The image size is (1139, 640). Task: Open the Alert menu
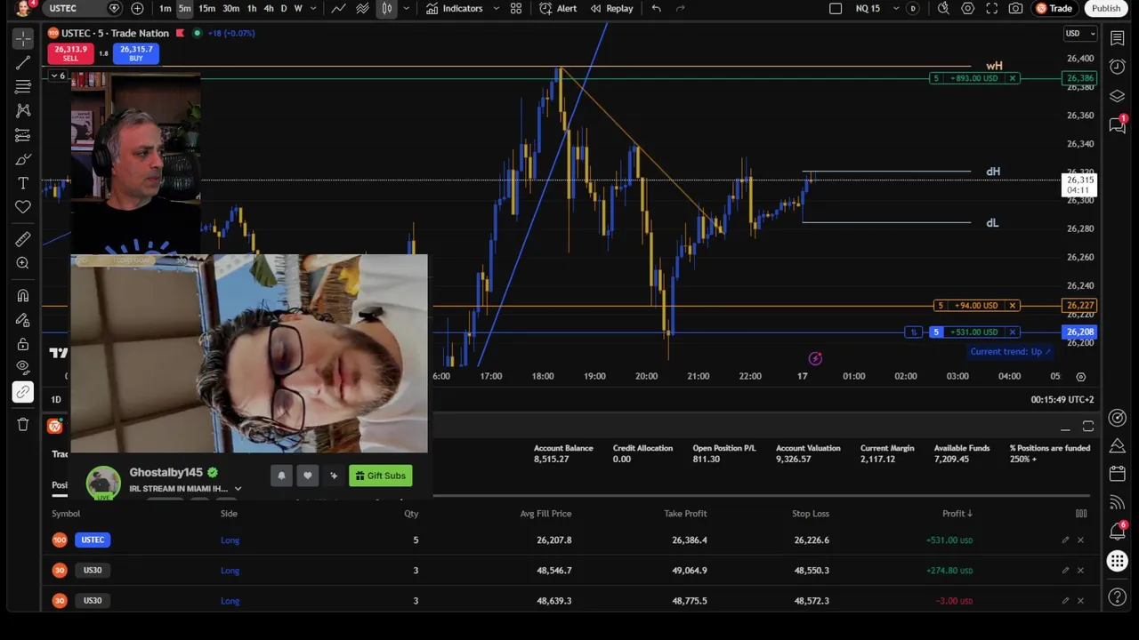coord(558,8)
